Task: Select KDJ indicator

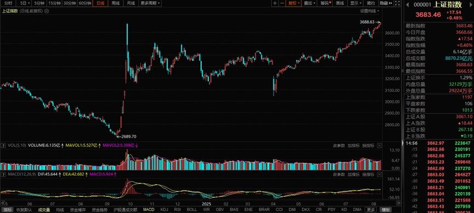Action: pos(164,210)
